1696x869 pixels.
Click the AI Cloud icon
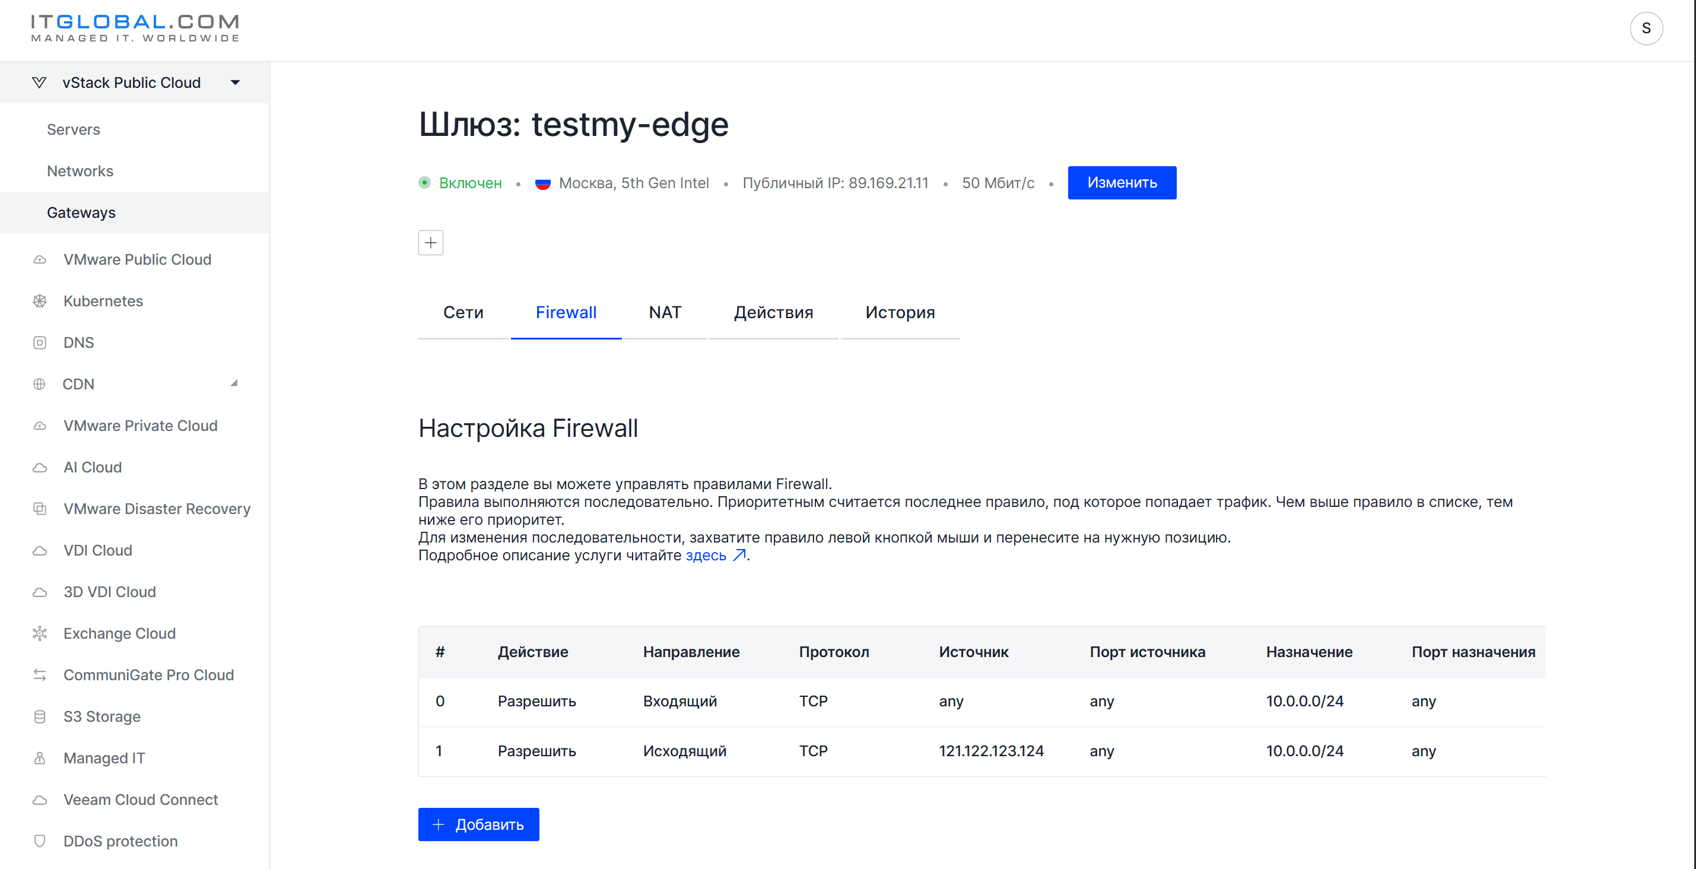pos(40,467)
